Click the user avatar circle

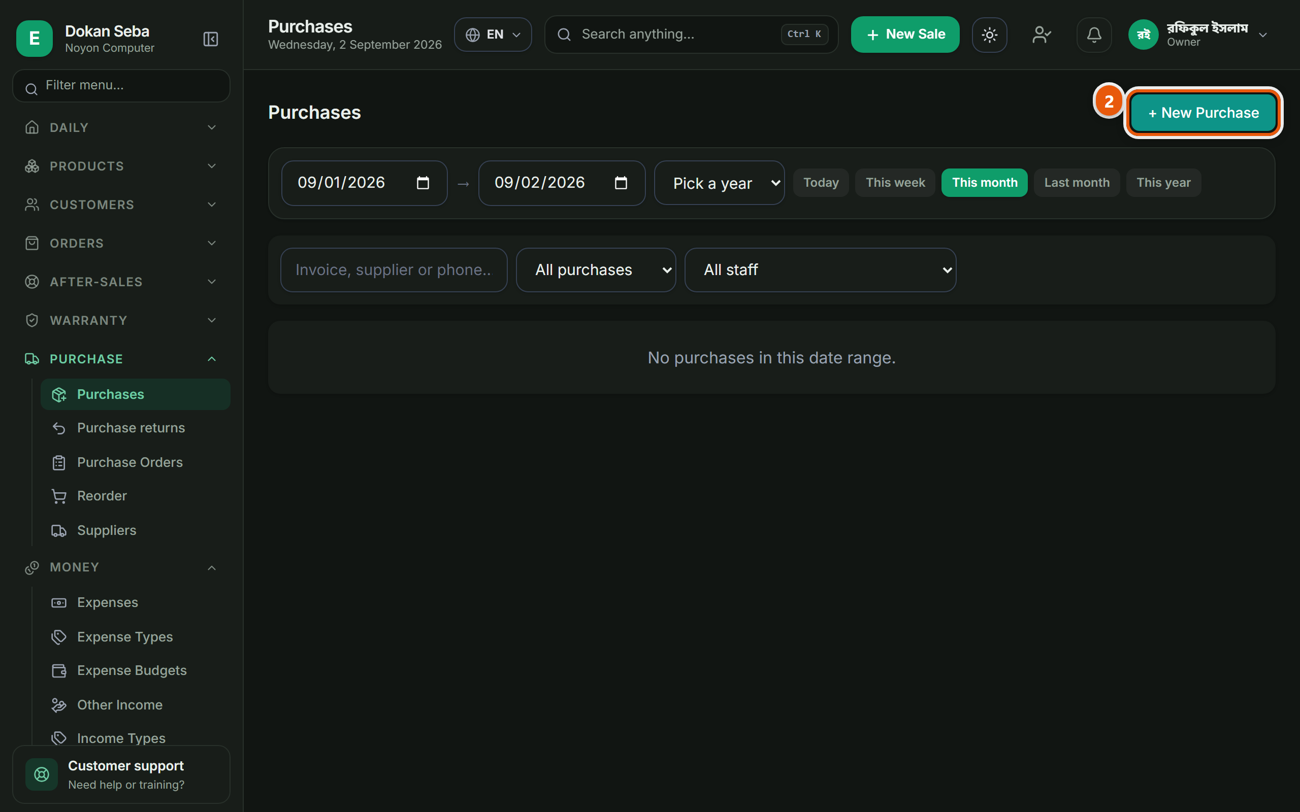point(1143,35)
